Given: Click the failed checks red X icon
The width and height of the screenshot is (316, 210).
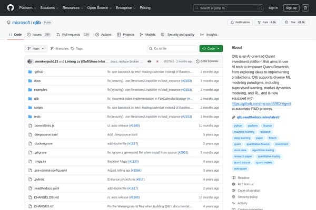Looking at the screenshot, I should (157, 61).
